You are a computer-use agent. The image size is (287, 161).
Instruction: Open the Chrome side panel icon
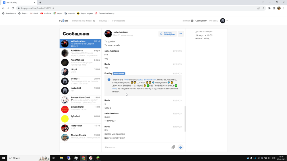coord(274,8)
